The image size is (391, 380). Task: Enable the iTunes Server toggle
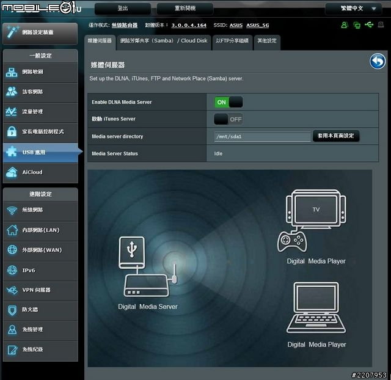(x=228, y=119)
